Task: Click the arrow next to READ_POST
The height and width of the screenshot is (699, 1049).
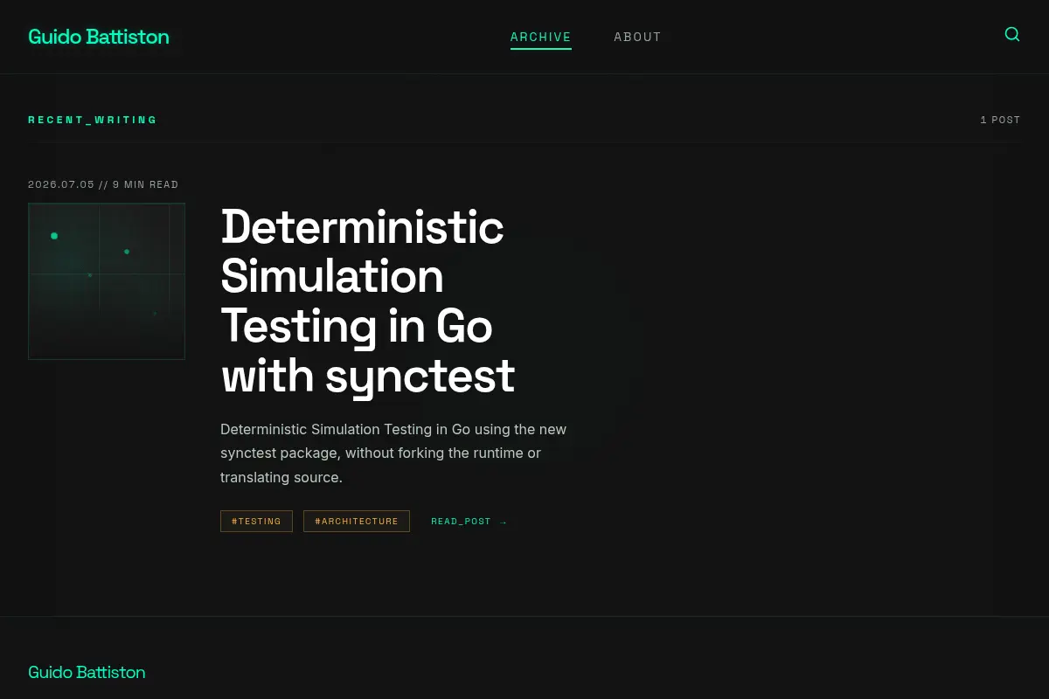Action: (504, 522)
